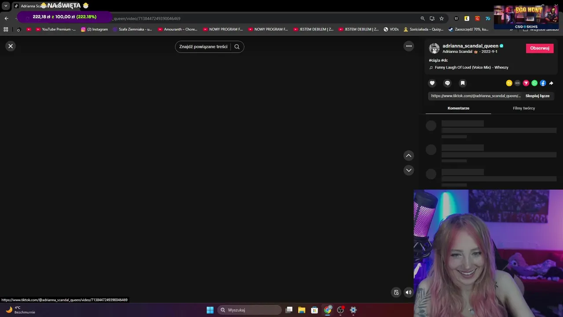The height and width of the screenshot is (317, 563).
Task: Open (2) Instagram bookmark
Action: pyautogui.click(x=94, y=29)
